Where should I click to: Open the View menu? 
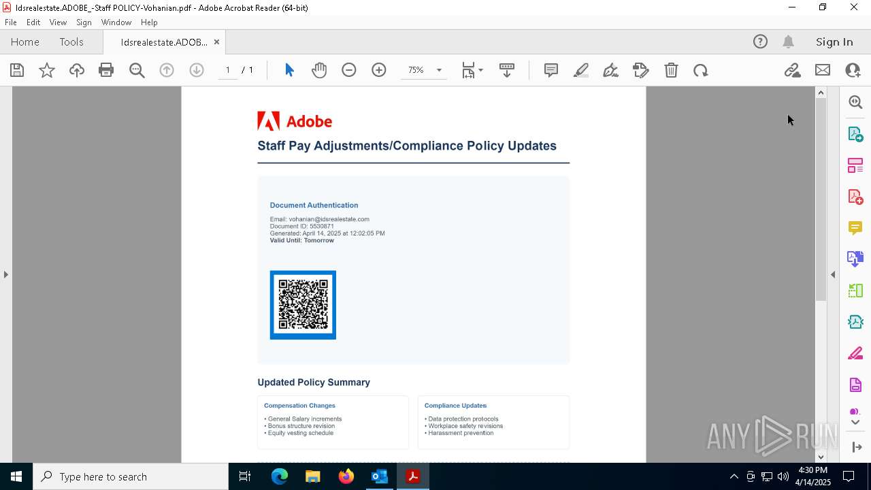(58, 22)
